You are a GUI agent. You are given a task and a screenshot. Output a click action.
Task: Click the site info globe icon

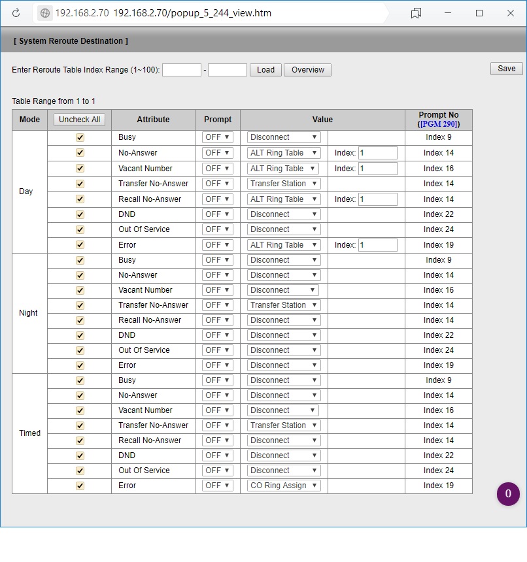coord(44,13)
